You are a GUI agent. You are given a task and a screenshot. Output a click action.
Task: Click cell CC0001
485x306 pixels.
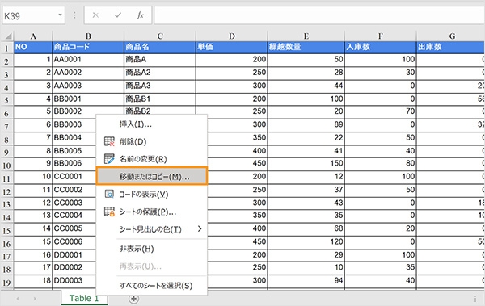tap(74, 177)
